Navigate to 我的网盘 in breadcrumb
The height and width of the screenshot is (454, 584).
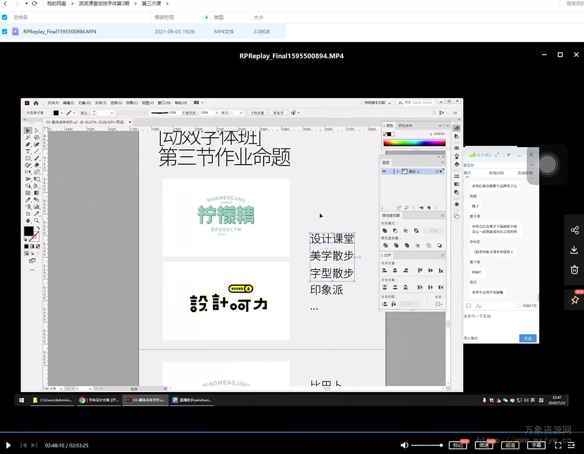tap(57, 4)
